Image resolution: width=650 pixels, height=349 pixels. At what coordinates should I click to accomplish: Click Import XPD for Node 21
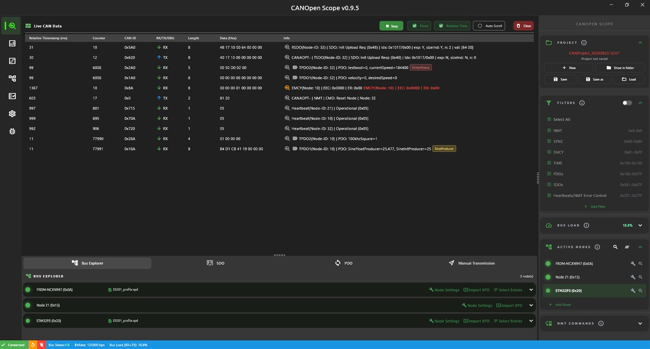pyautogui.click(x=509, y=305)
